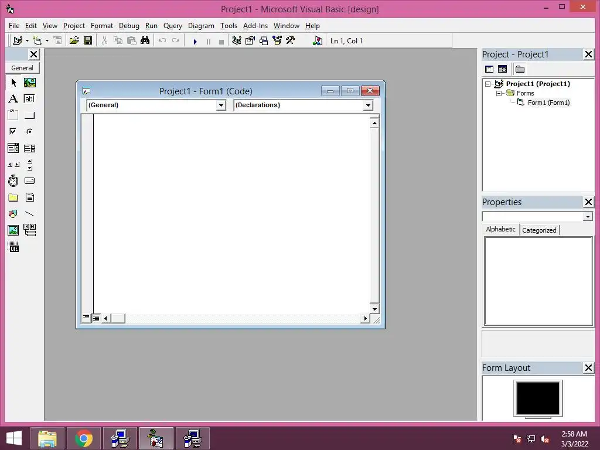The height and width of the screenshot is (450, 600).
Task: Collapse the Project1 tree node
Action: coord(488,84)
